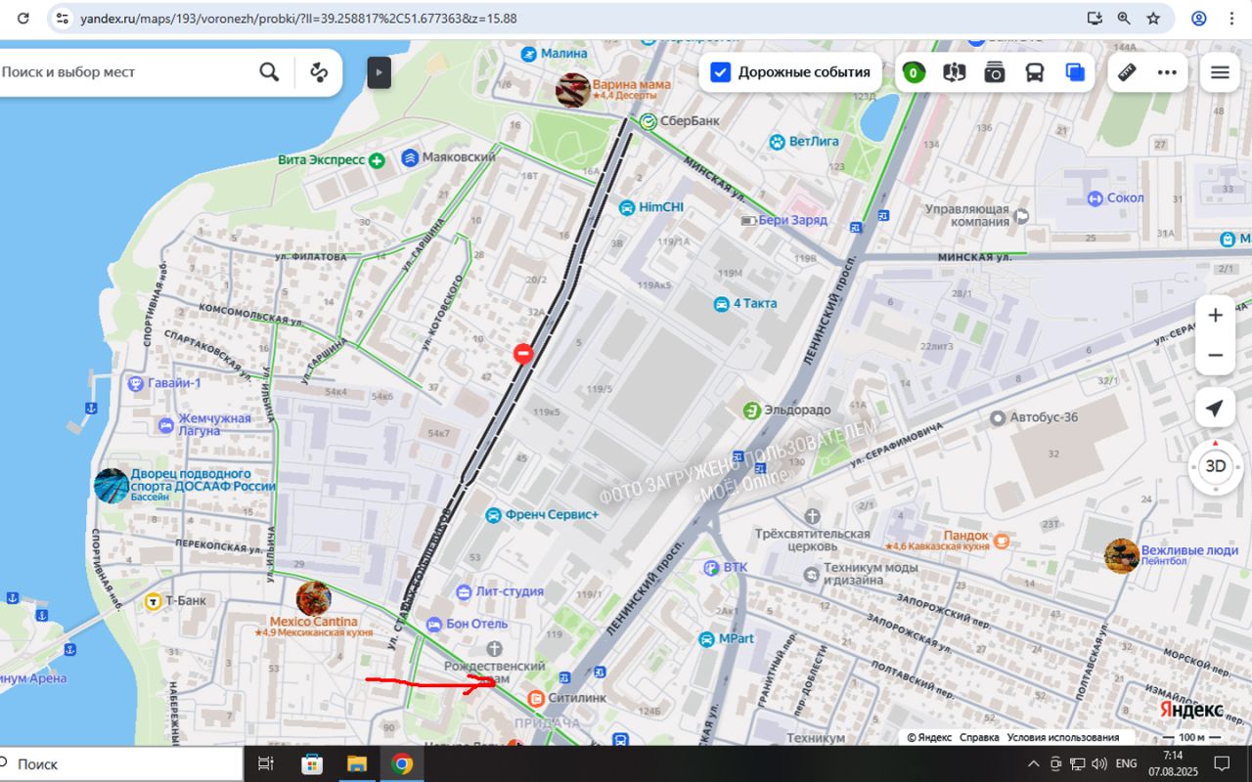The image size is (1252, 782).
Task: Click the my location arrow button
Action: (1215, 409)
